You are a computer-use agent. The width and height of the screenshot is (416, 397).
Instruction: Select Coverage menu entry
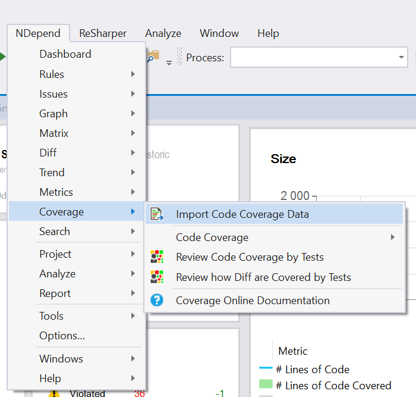(77, 212)
